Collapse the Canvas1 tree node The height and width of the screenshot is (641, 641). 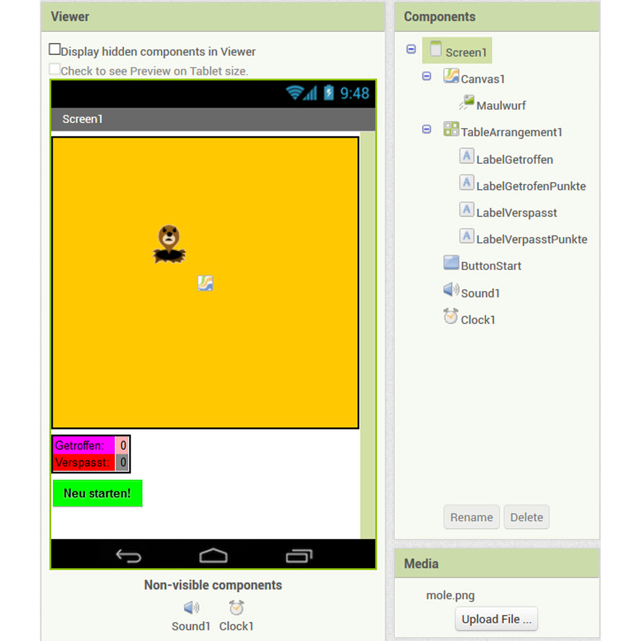(426, 76)
